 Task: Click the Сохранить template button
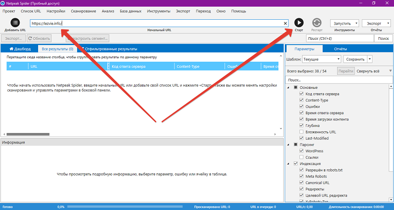click(x=355, y=59)
